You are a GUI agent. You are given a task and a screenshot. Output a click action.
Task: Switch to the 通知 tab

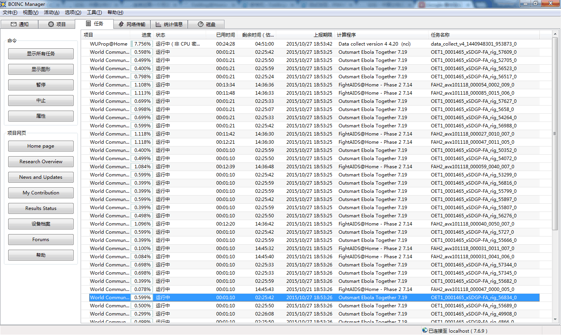(19, 24)
